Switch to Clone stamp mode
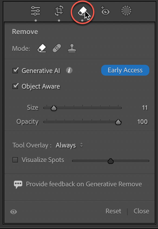Screen dimensions: 158x229 [x=72, y=48]
